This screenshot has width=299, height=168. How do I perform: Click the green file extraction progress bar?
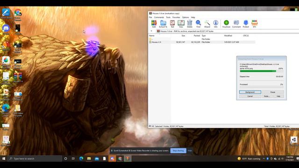pos(261,71)
